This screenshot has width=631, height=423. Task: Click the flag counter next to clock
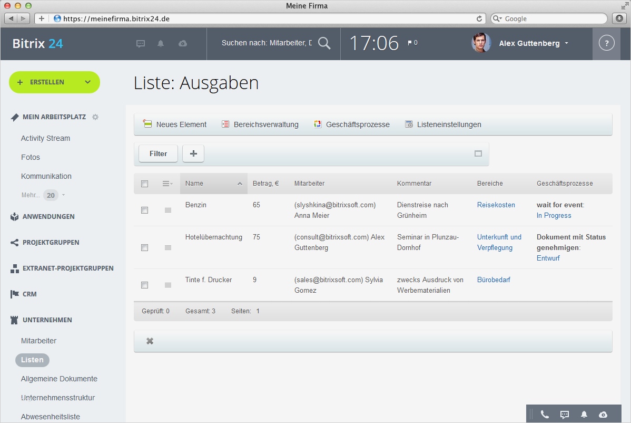coord(412,43)
